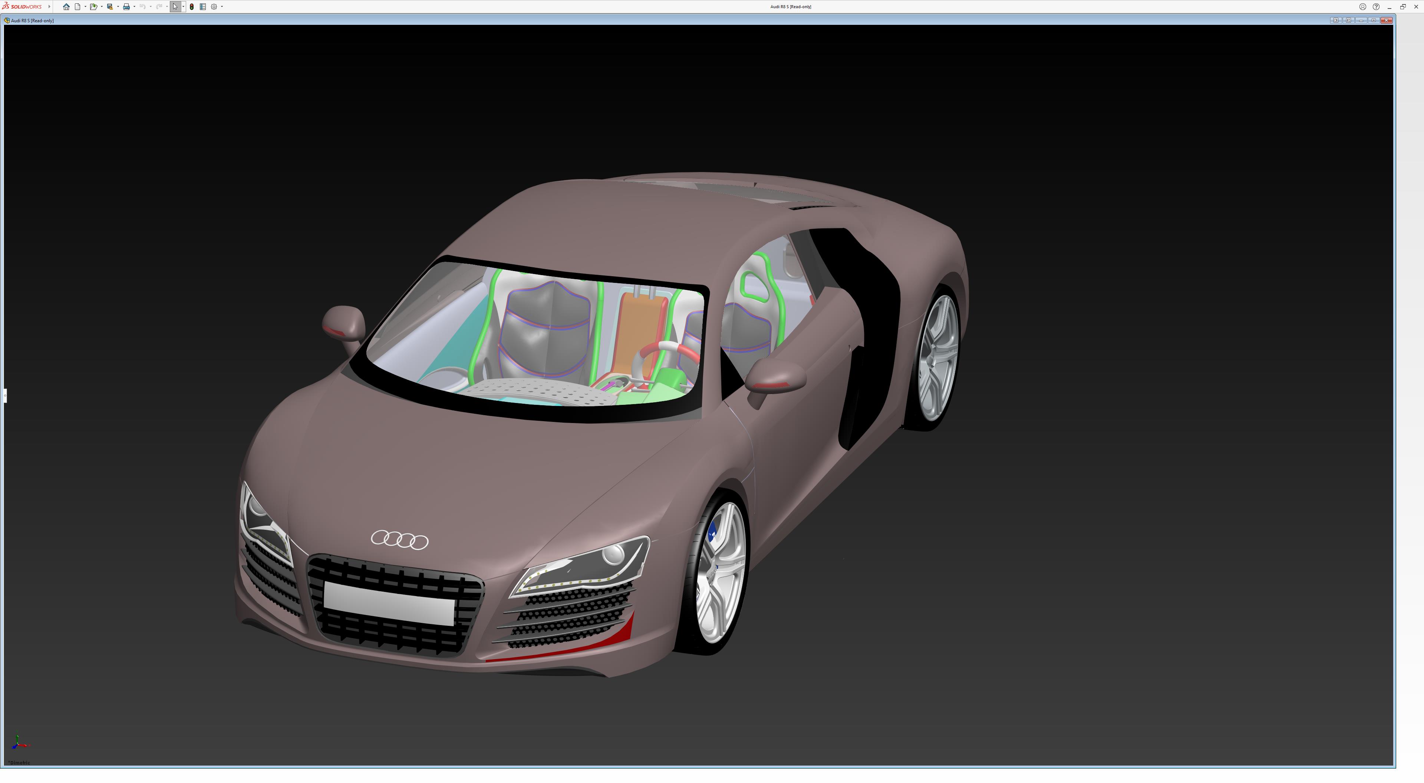
Task: Open the Options gear icon
Action: pyautogui.click(x=214, y=7)
